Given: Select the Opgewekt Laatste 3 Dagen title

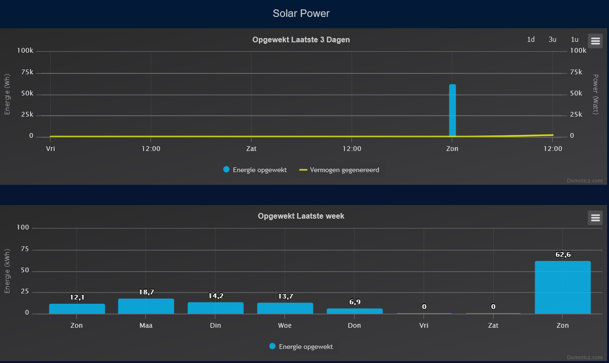Looking at the screenshot, I should (x=301, y=39).
